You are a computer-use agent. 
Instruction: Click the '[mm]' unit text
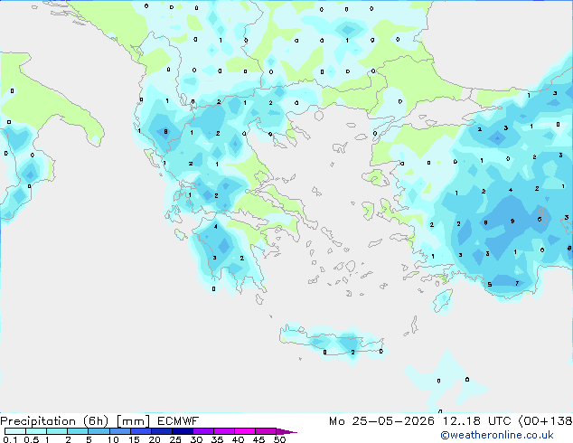click(133, 421)
